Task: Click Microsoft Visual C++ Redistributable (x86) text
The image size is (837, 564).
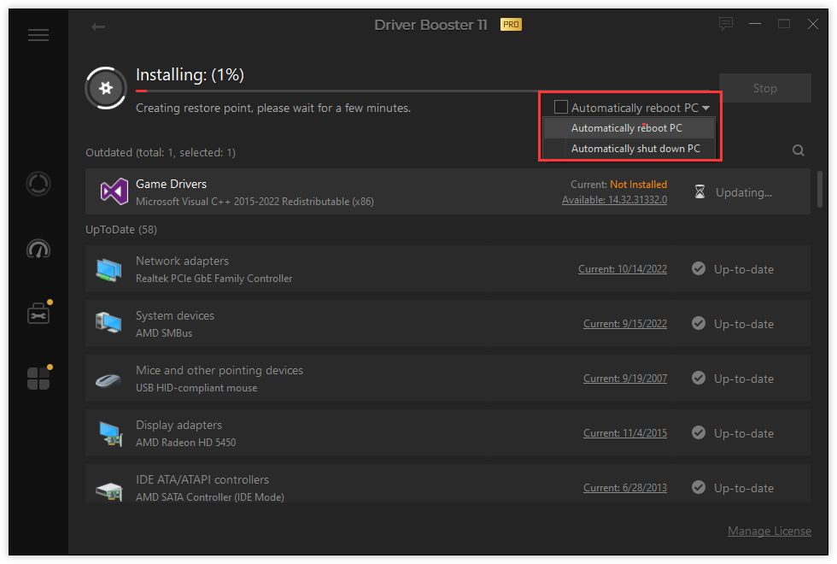Action: 255,202
